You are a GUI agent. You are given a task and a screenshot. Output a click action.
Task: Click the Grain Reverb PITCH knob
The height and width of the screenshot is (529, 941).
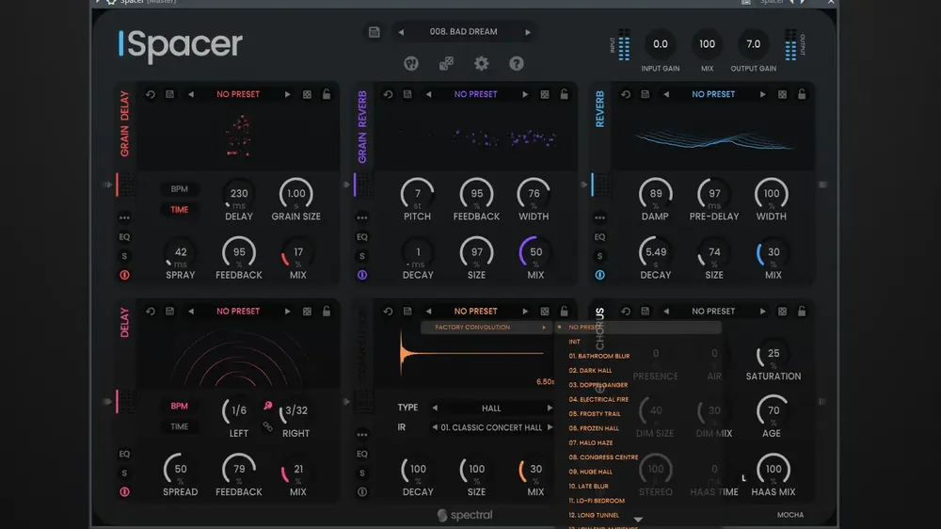click(417, 193)
